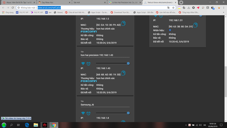Copy MAC address 90:63:3B:80:DA:D1 icon

(x=196, y=25)
